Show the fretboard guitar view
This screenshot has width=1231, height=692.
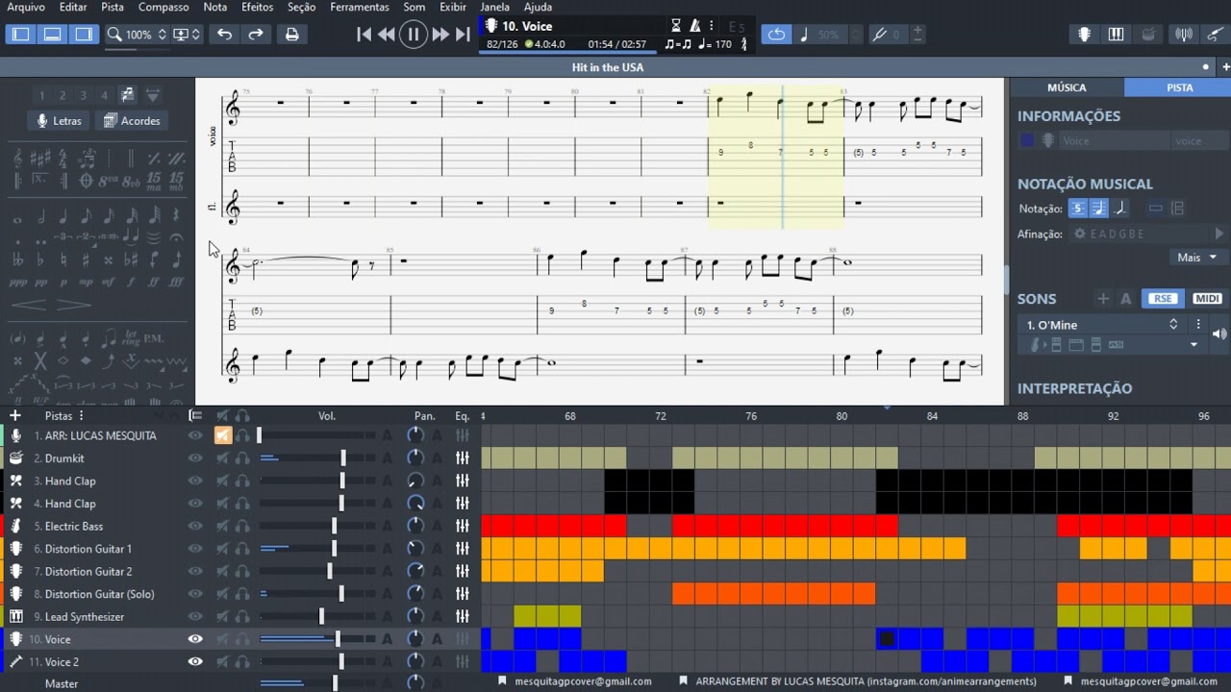[1084, 35]
